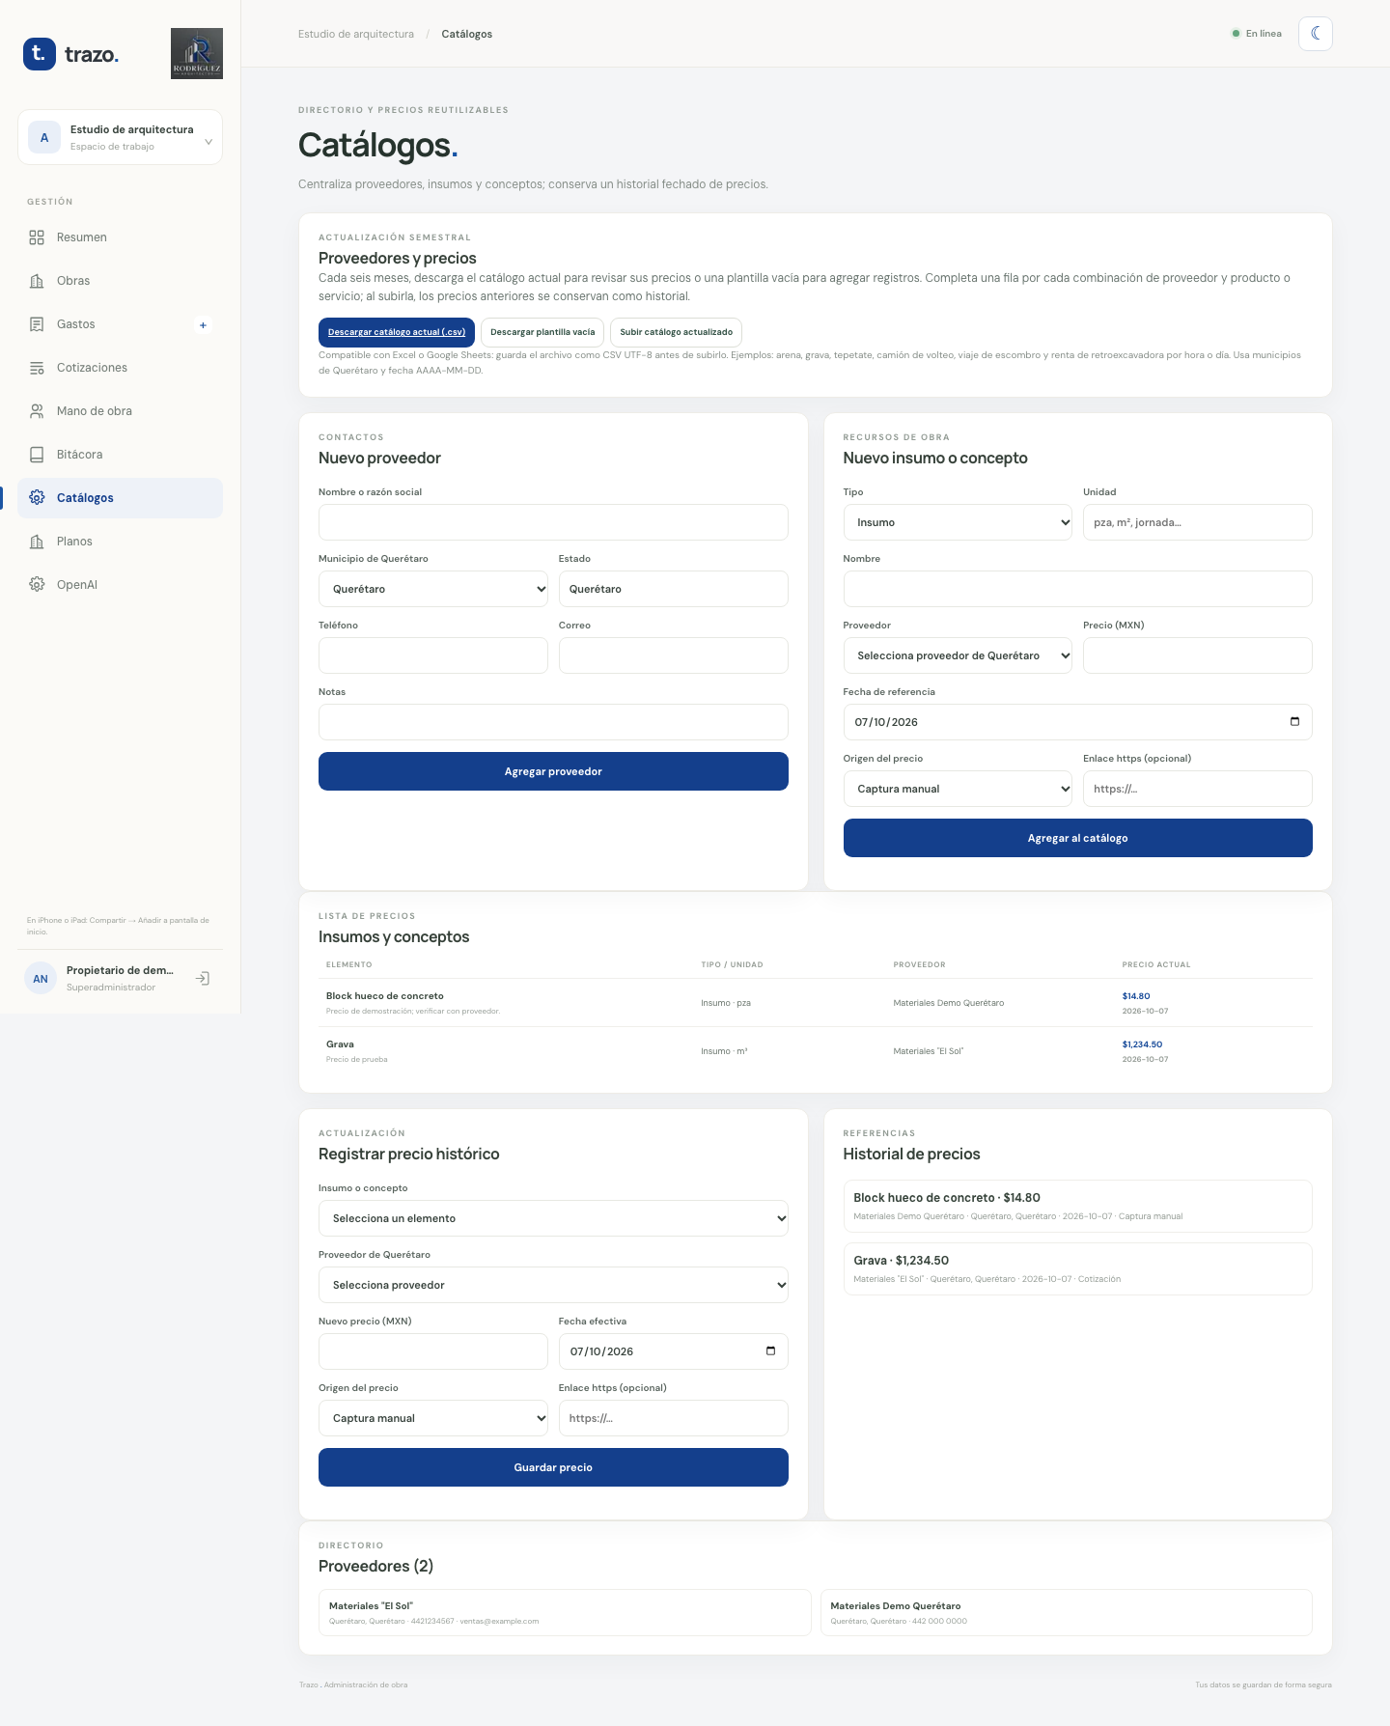
Task: Open the Rodríguez company logo thumbnail
Action: tap(197, 53)
